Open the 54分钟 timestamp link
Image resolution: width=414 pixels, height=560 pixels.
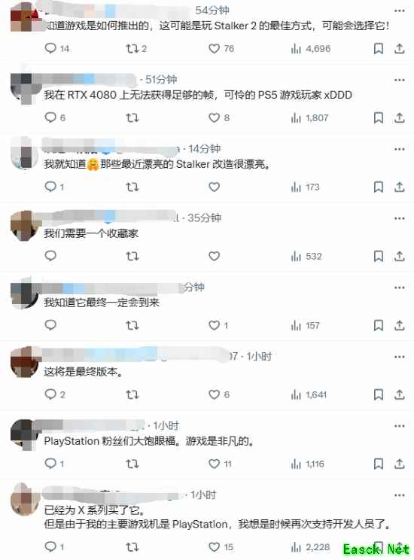[212, 11]
